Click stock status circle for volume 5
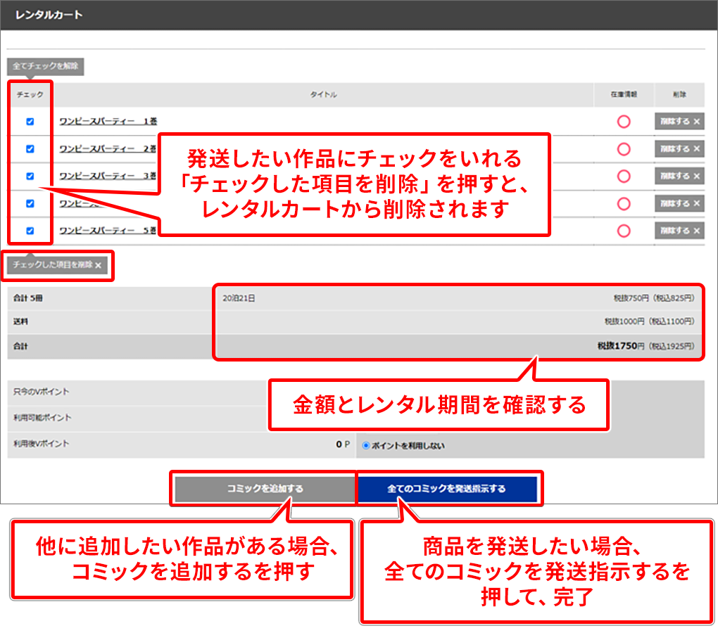Viewport: 718px width, 633px height. [x=623, y=231]
